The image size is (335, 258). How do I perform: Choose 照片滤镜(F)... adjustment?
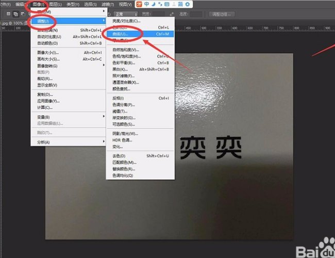(140, 76)
